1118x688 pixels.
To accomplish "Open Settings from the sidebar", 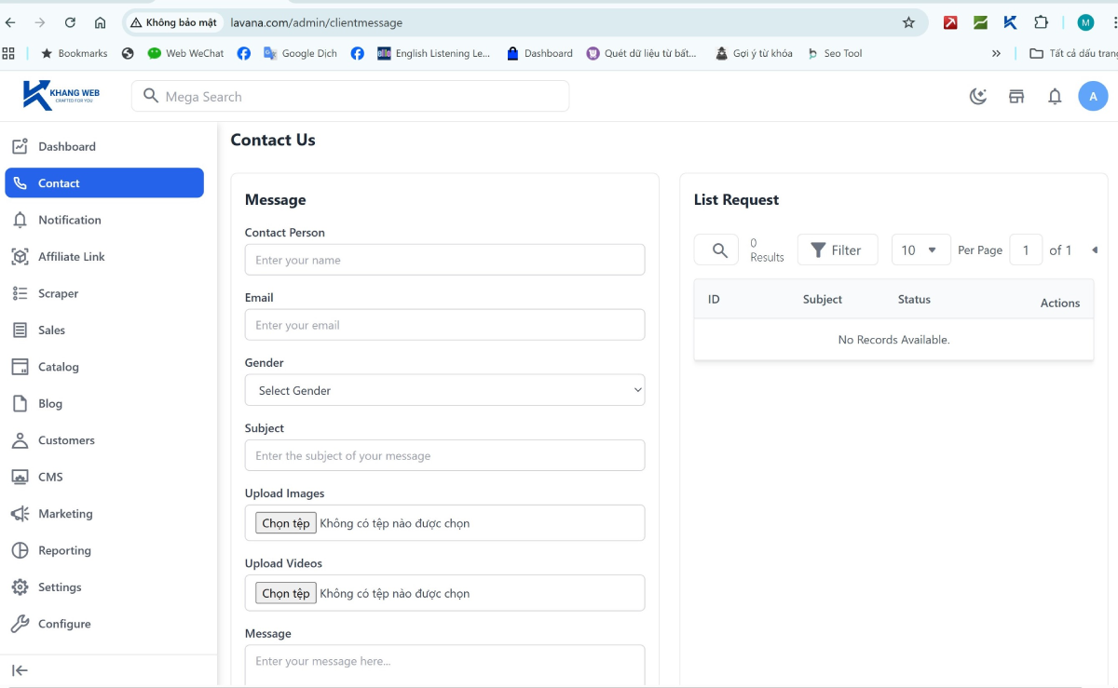I will (60, 587).
